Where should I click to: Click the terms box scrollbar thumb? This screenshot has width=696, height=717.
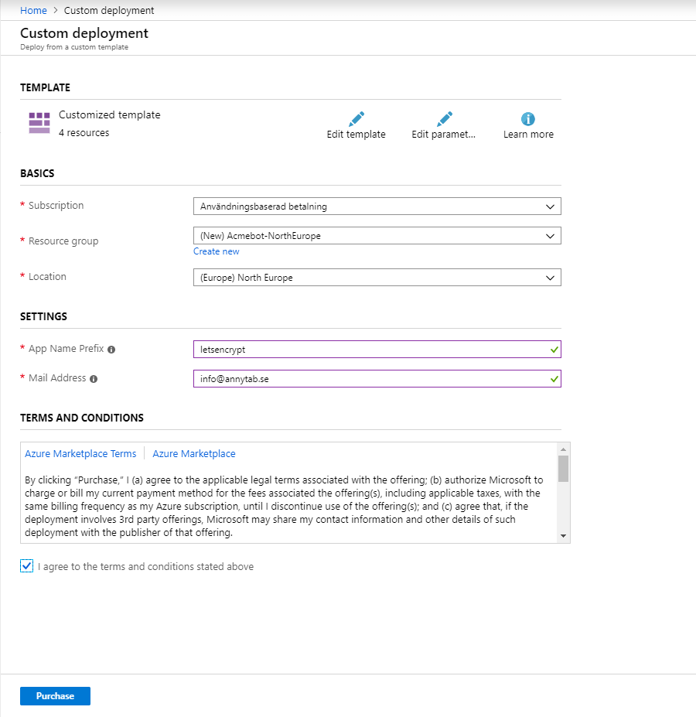coord(564,468)
